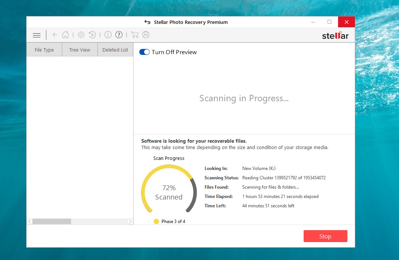Click 'Scanning for files & folders...' text
Screen dimensions: 399x260
click(271, 187)
